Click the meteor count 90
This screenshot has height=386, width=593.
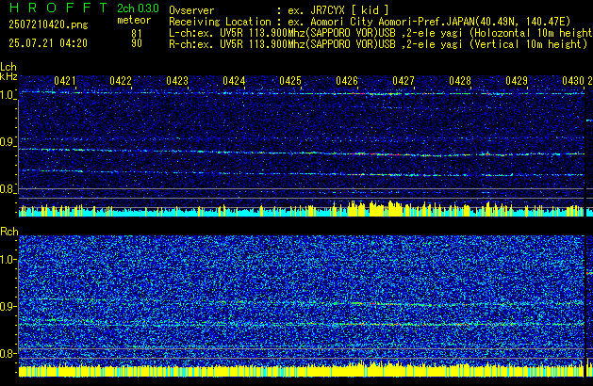coord(137,43)
